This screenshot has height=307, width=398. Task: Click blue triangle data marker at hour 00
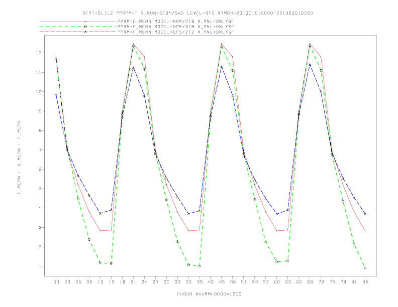[x=56, y=95]
